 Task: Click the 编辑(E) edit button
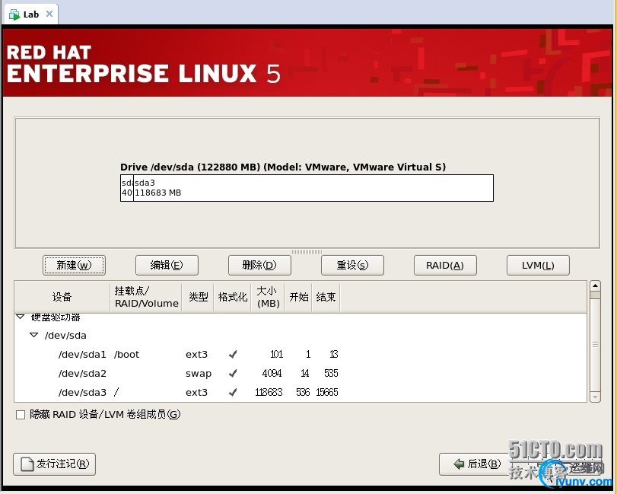tap(167, 266)
